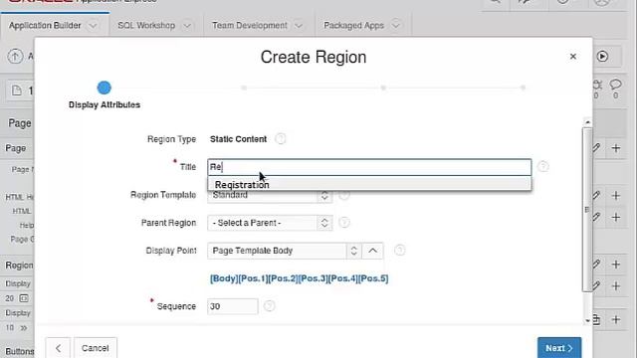The height and width of the screenshot is (358, 637).
Task: Open the Parent Region dropdown
Action: point(270,223)
